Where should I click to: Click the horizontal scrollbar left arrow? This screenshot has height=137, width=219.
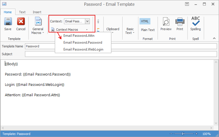pos(3,128)
